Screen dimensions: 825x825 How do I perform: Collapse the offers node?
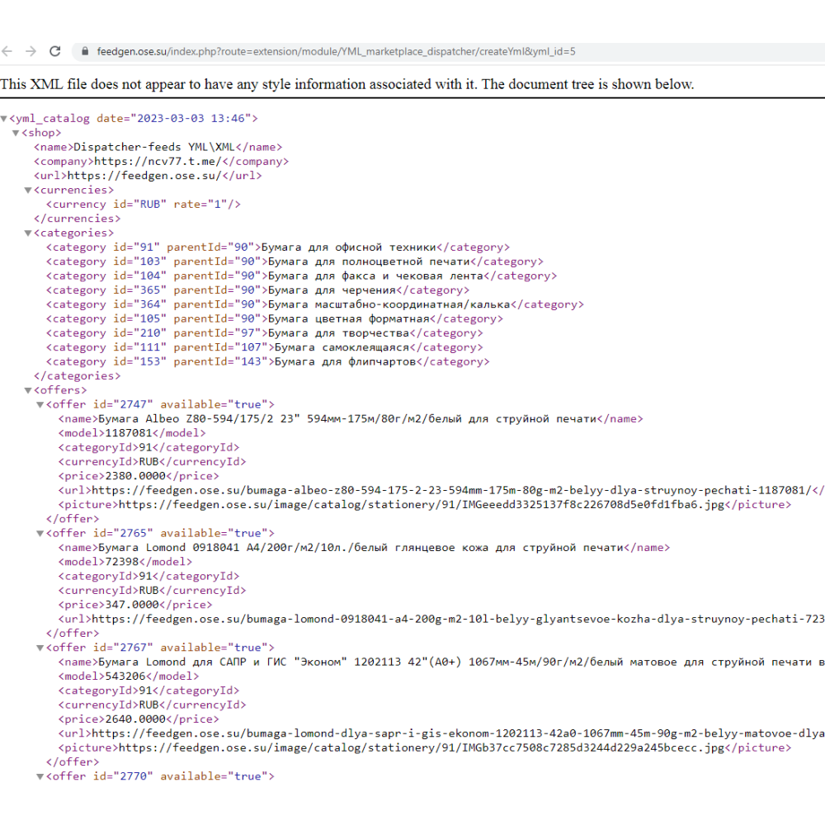pos(28,390)
